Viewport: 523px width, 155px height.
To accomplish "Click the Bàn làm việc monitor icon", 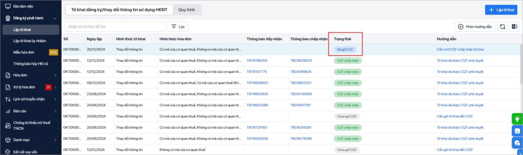I will pyautogui.click(x=8, y=6).
